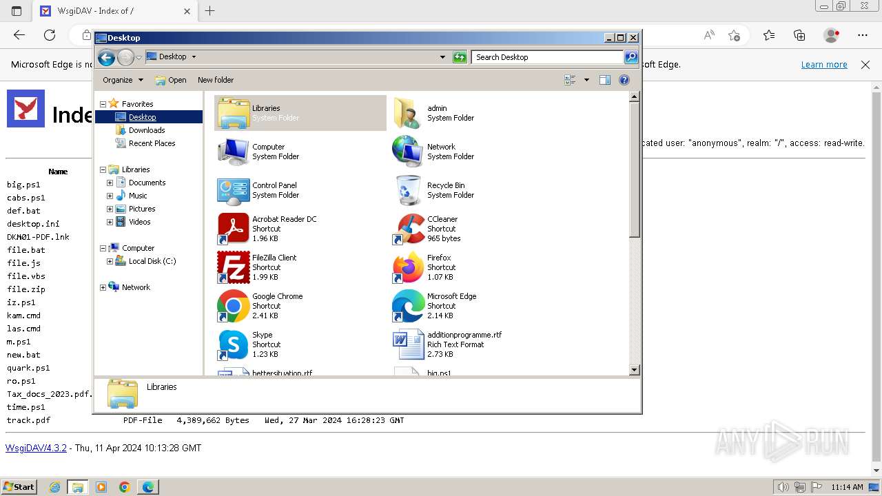Image resolution: width=882 pixels, height=496 pixels.
Task: Toggle the preview pane button
Action: 604,80
